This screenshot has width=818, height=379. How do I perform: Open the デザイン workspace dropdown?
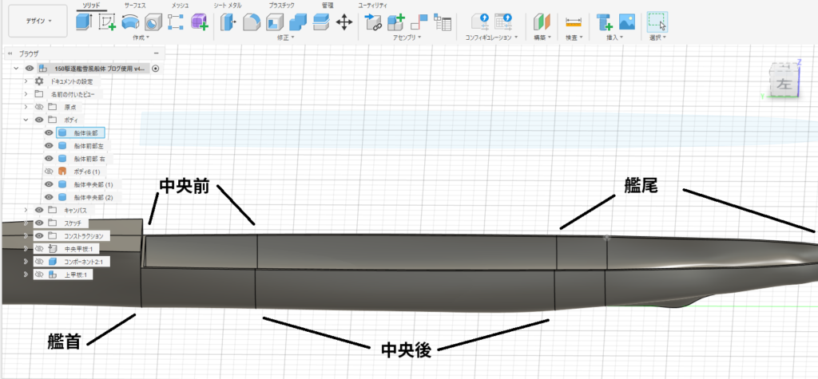[38, 21]
